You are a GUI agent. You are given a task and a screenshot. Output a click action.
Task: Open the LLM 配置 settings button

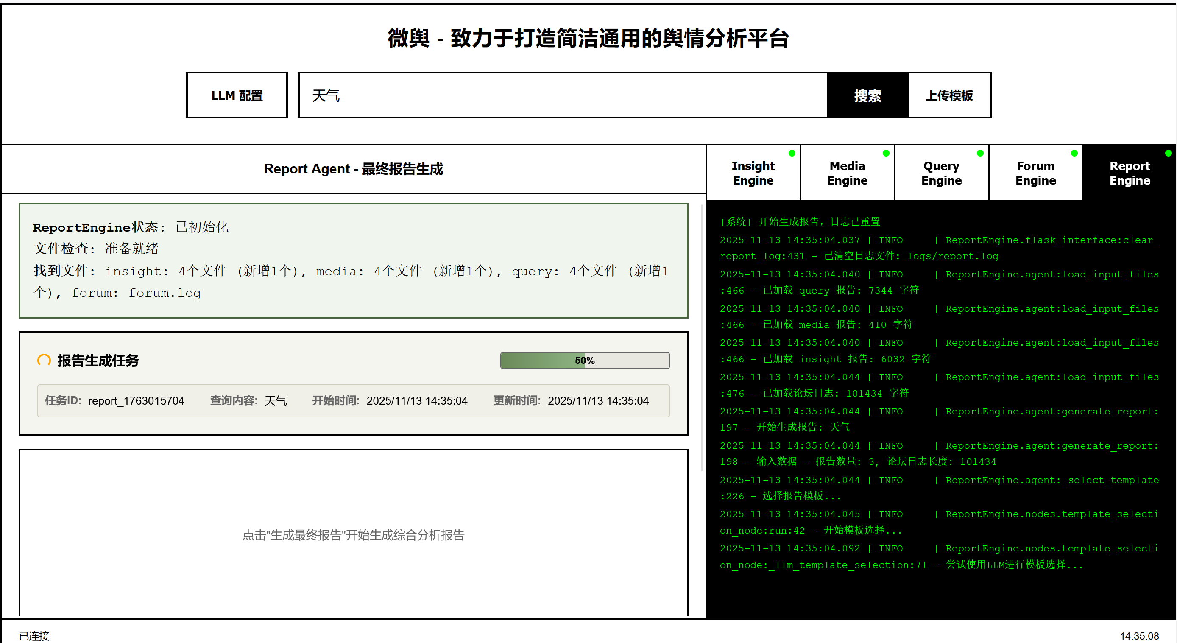pyautogui.click(x=237, y=95)
